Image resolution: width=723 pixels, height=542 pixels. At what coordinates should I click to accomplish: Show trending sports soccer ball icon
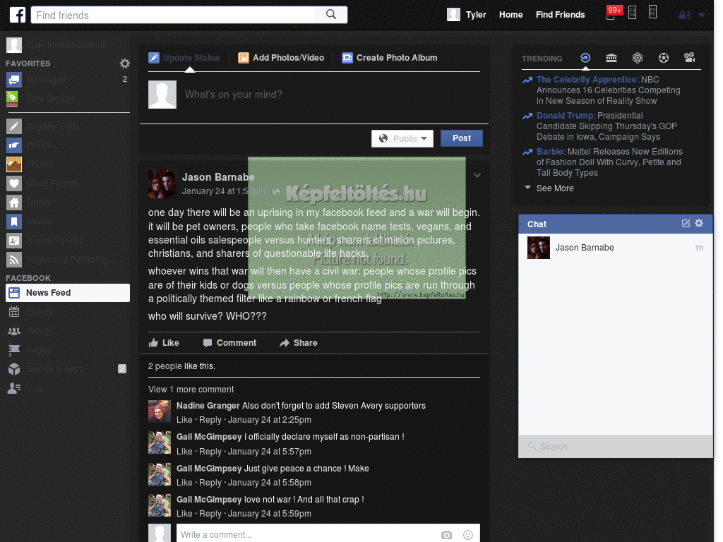coord(664,58)
